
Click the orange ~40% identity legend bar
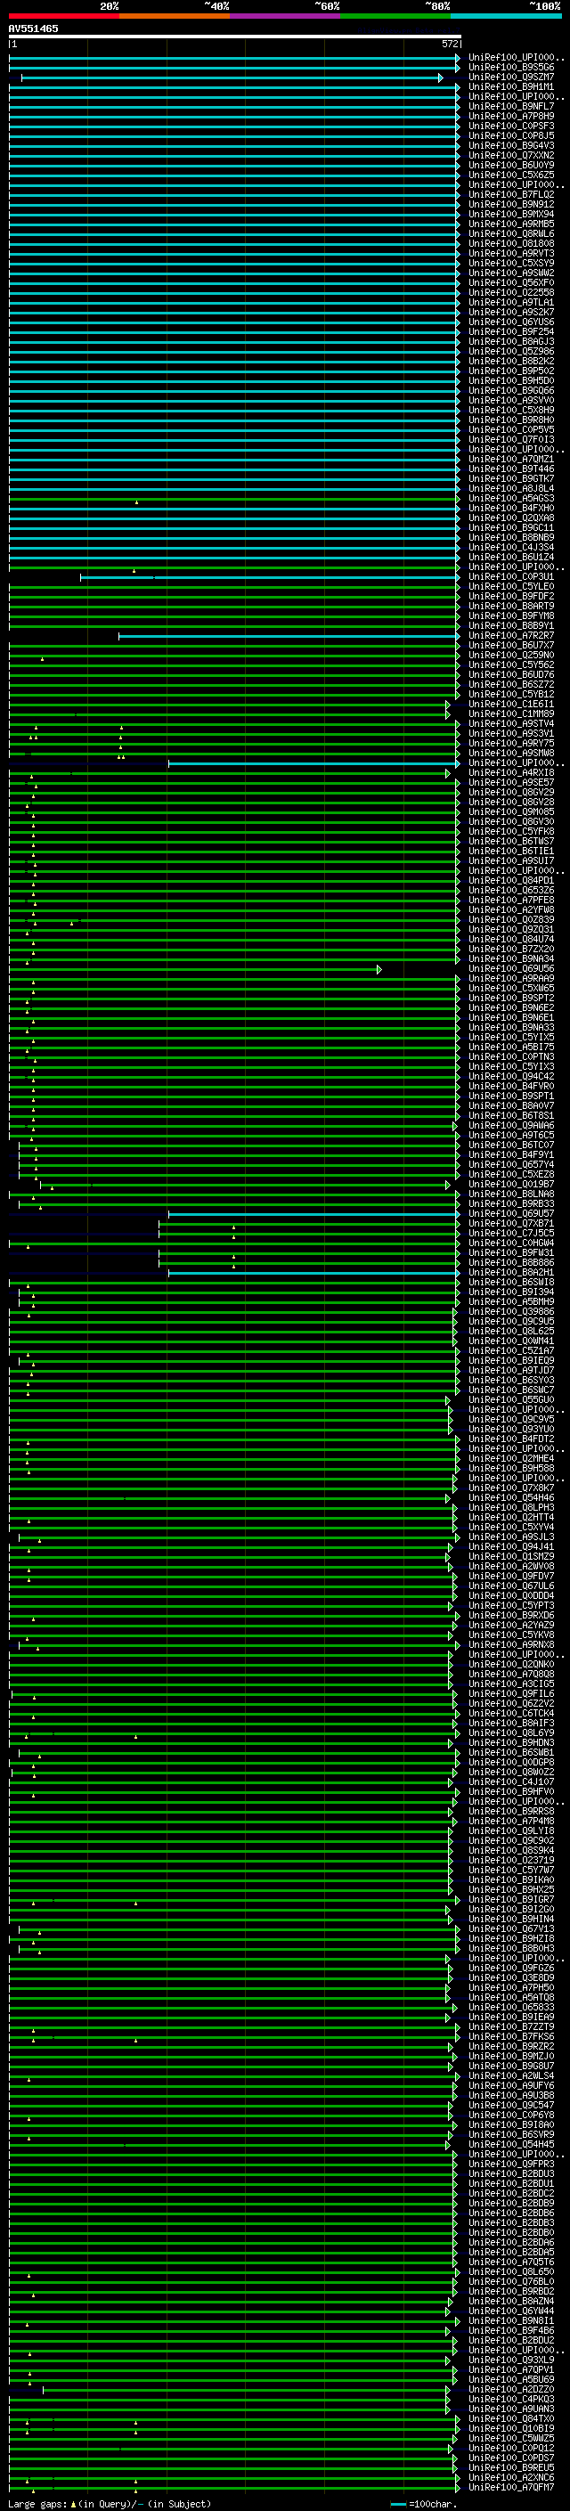(175, 16)
